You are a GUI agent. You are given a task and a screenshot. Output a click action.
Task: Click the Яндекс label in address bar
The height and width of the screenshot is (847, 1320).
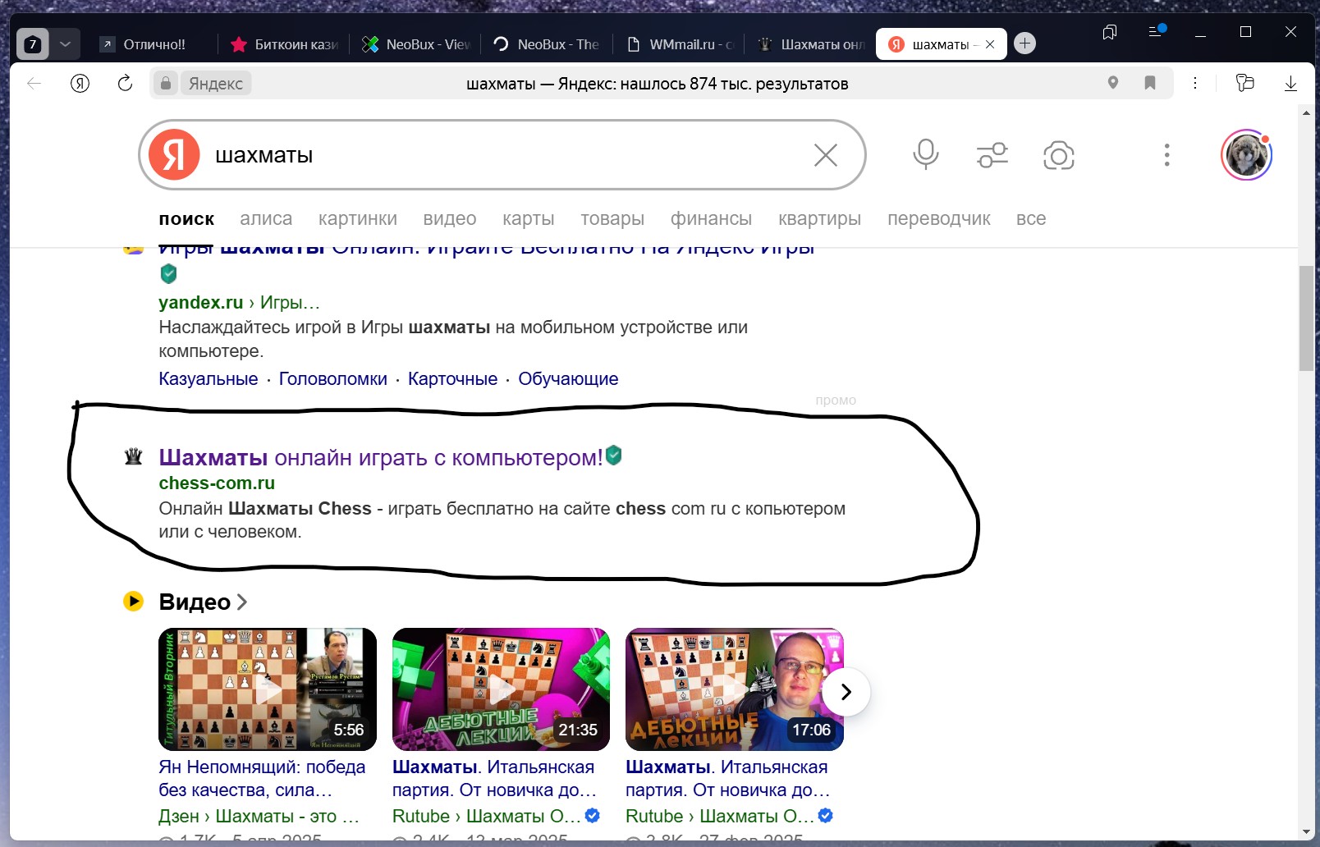pyautogui.click(x=216, y=83)
